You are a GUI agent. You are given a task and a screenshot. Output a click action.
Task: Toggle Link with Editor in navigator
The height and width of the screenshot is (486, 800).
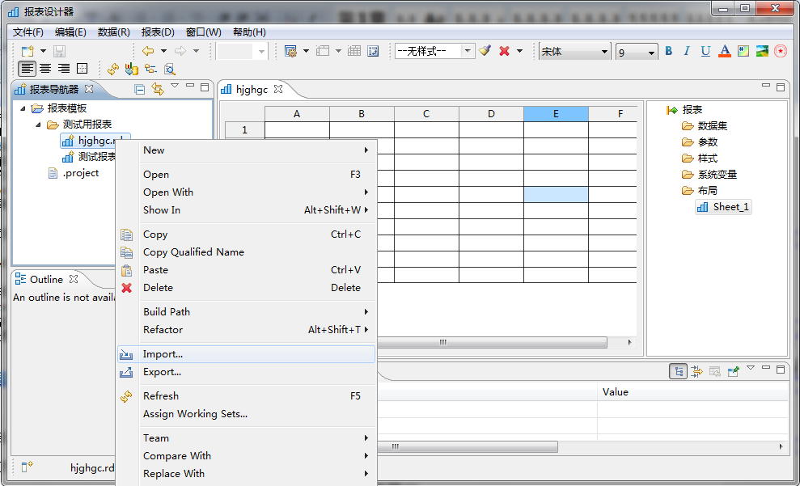pos(158,89)
